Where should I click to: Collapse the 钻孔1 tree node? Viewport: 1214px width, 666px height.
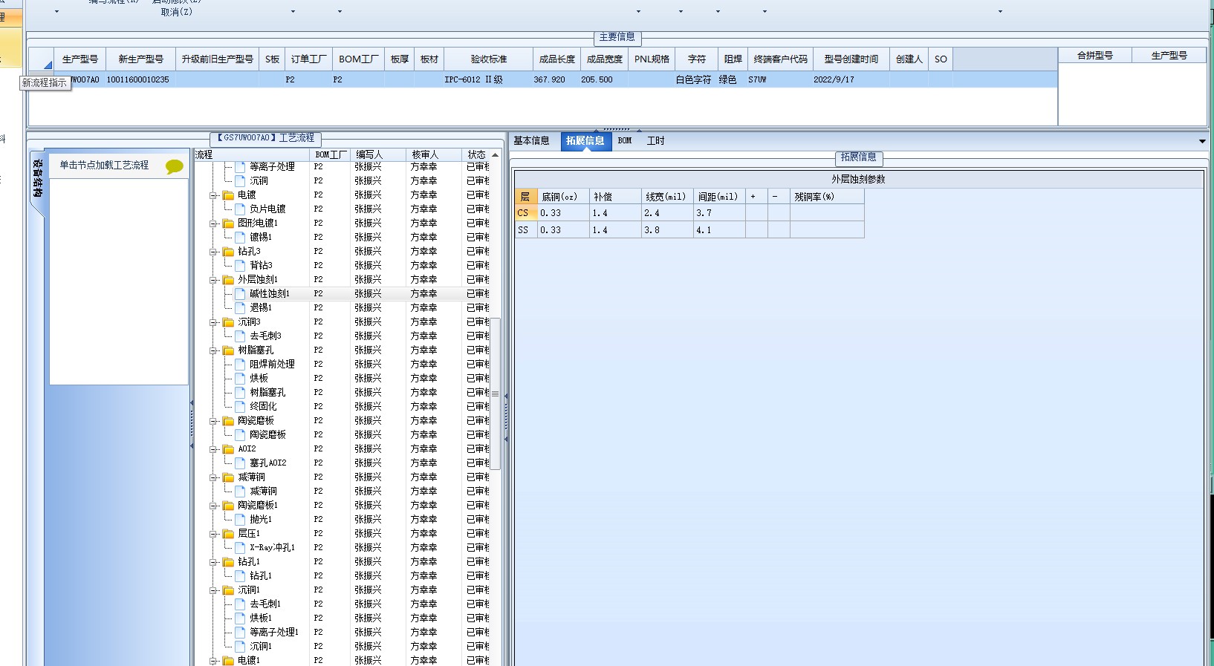point(213,562)
